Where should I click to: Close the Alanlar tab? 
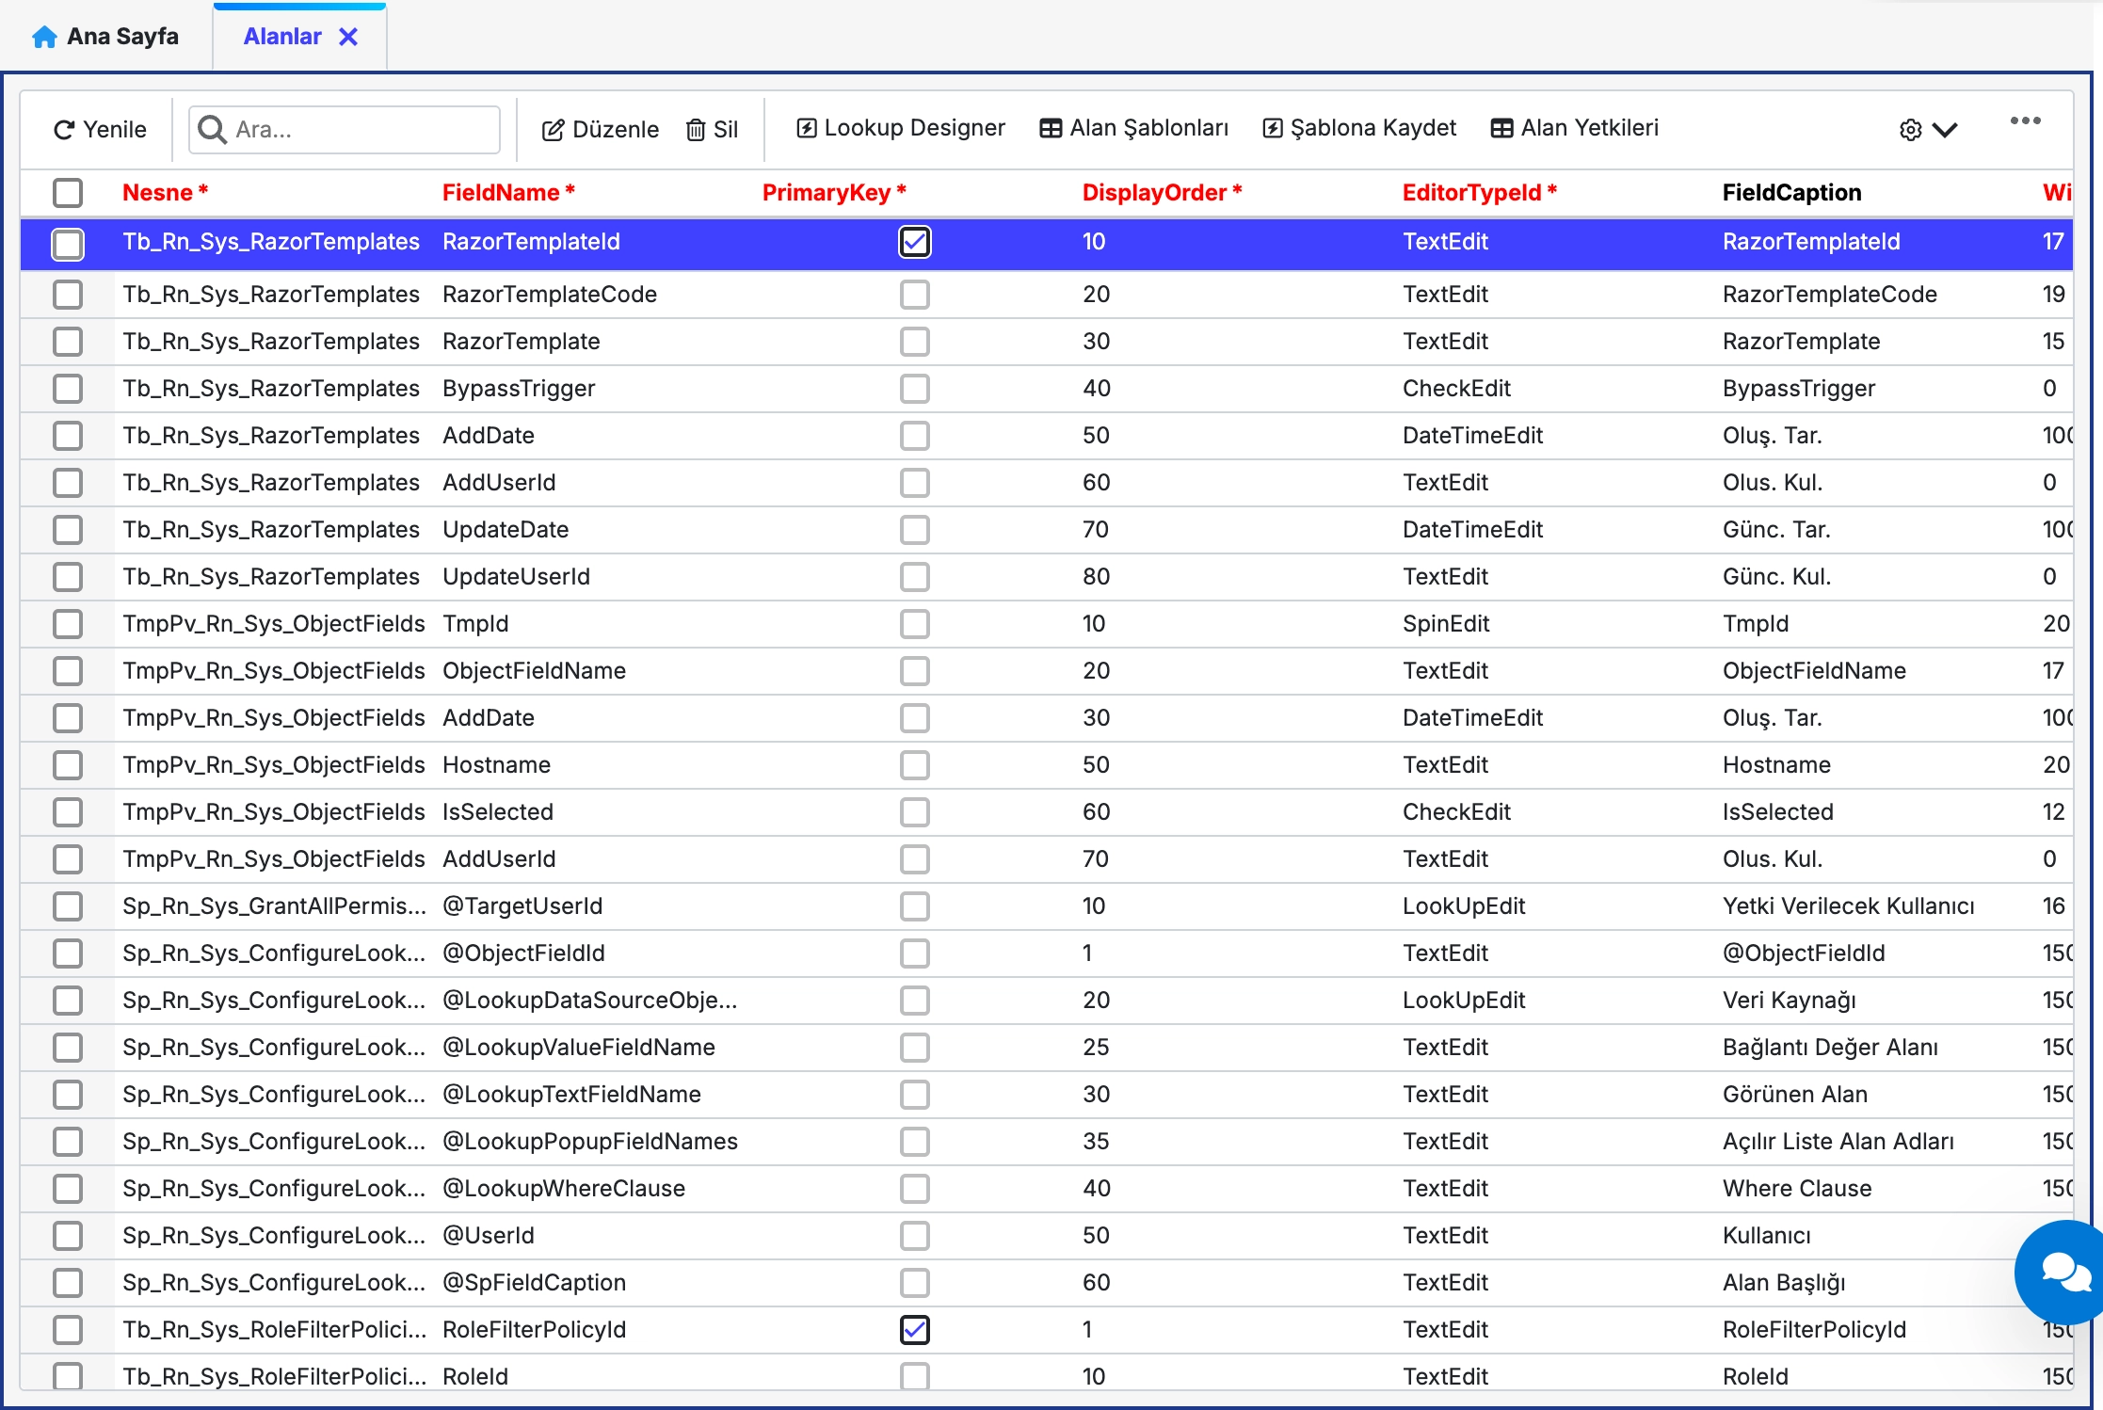pyautogui.click(x=348, y=37)
